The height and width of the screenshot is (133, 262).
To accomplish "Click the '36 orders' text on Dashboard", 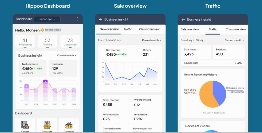I will point(27,73).
